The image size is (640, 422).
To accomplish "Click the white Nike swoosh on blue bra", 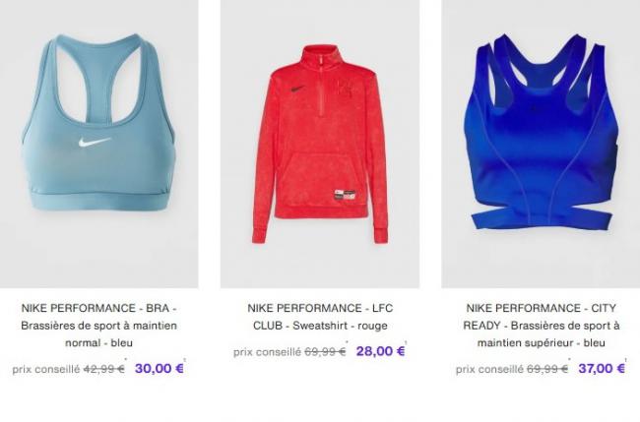I will tap(95, 143).
